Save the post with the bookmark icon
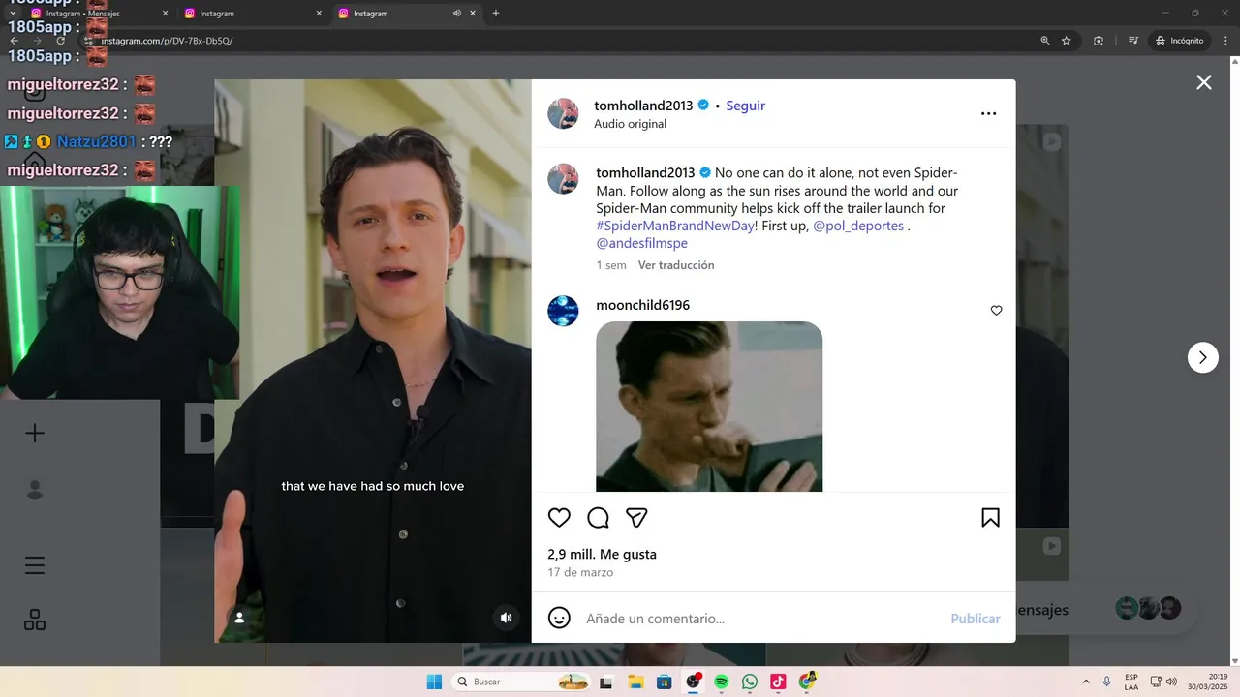1240x697 pixels. coord(990,518)
